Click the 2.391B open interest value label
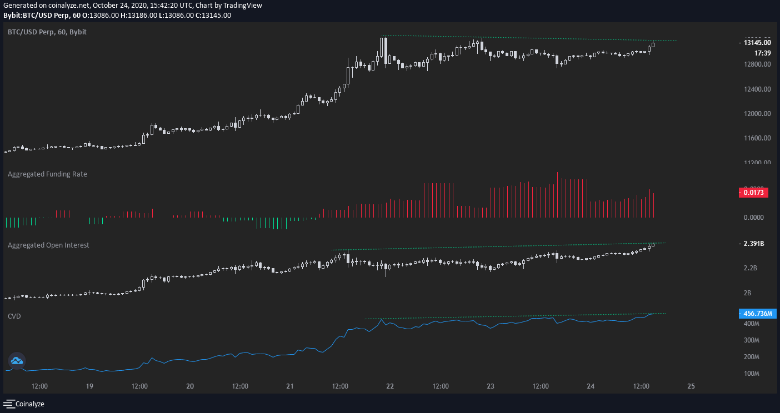This screenshot has height=413, width=780. [754, 244]
